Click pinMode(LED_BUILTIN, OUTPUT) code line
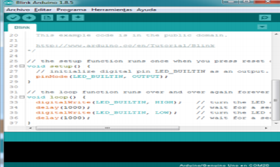This screenshot has height=167, width=280. coord(102,76)
